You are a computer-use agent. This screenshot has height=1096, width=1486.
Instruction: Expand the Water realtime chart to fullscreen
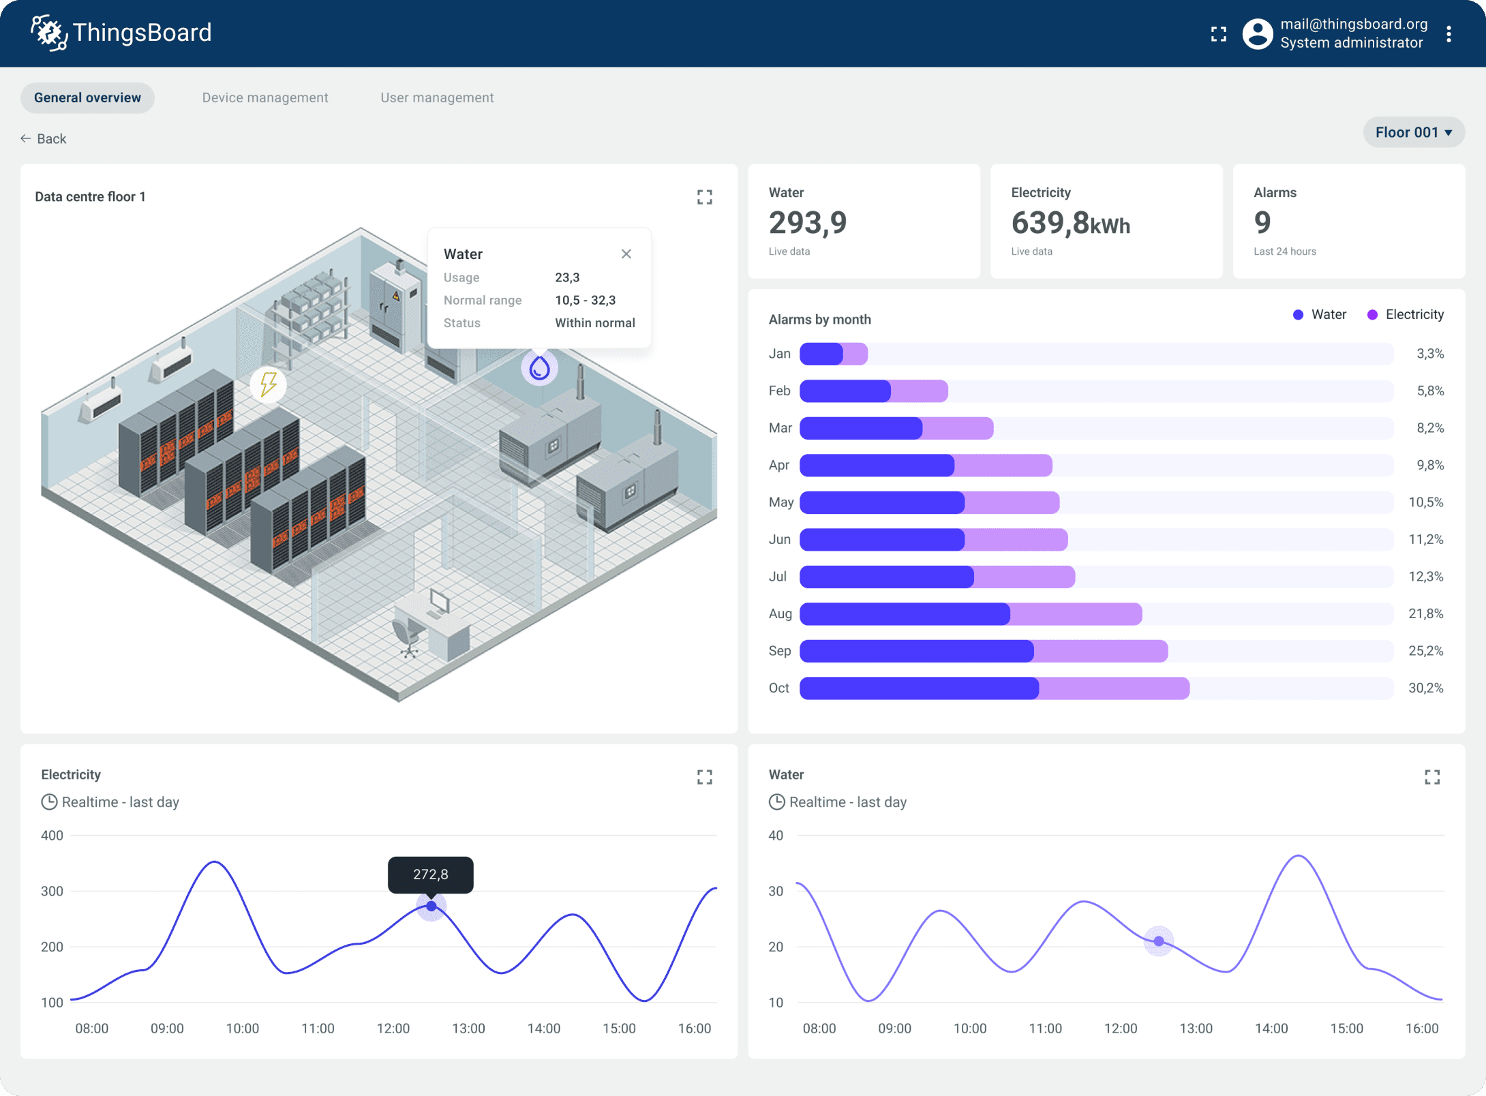click(1432, 777)
